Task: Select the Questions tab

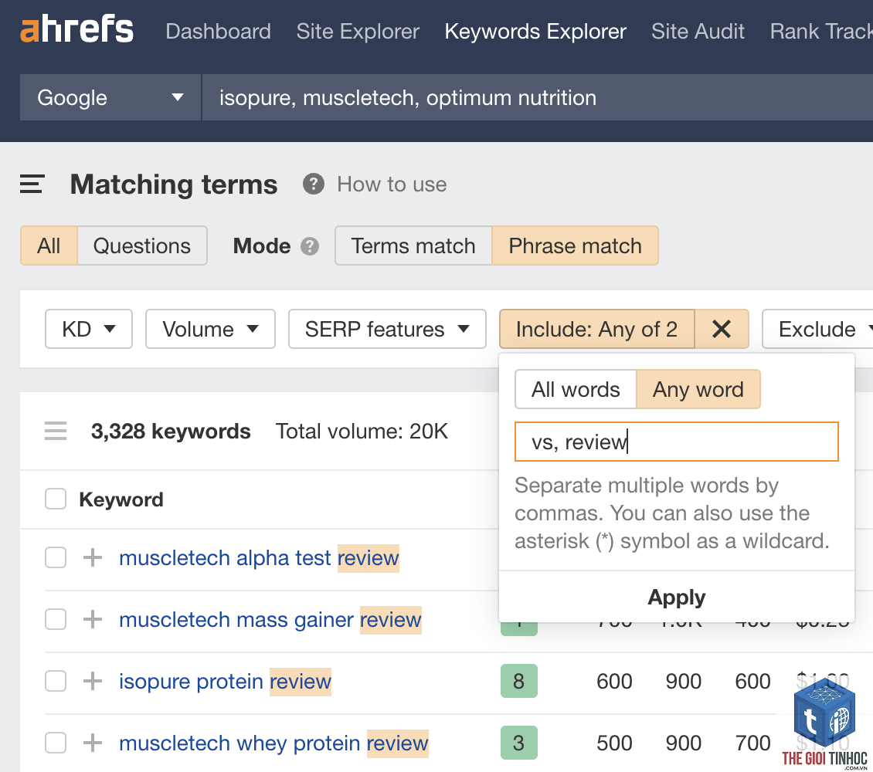Action: coord(142,245)
